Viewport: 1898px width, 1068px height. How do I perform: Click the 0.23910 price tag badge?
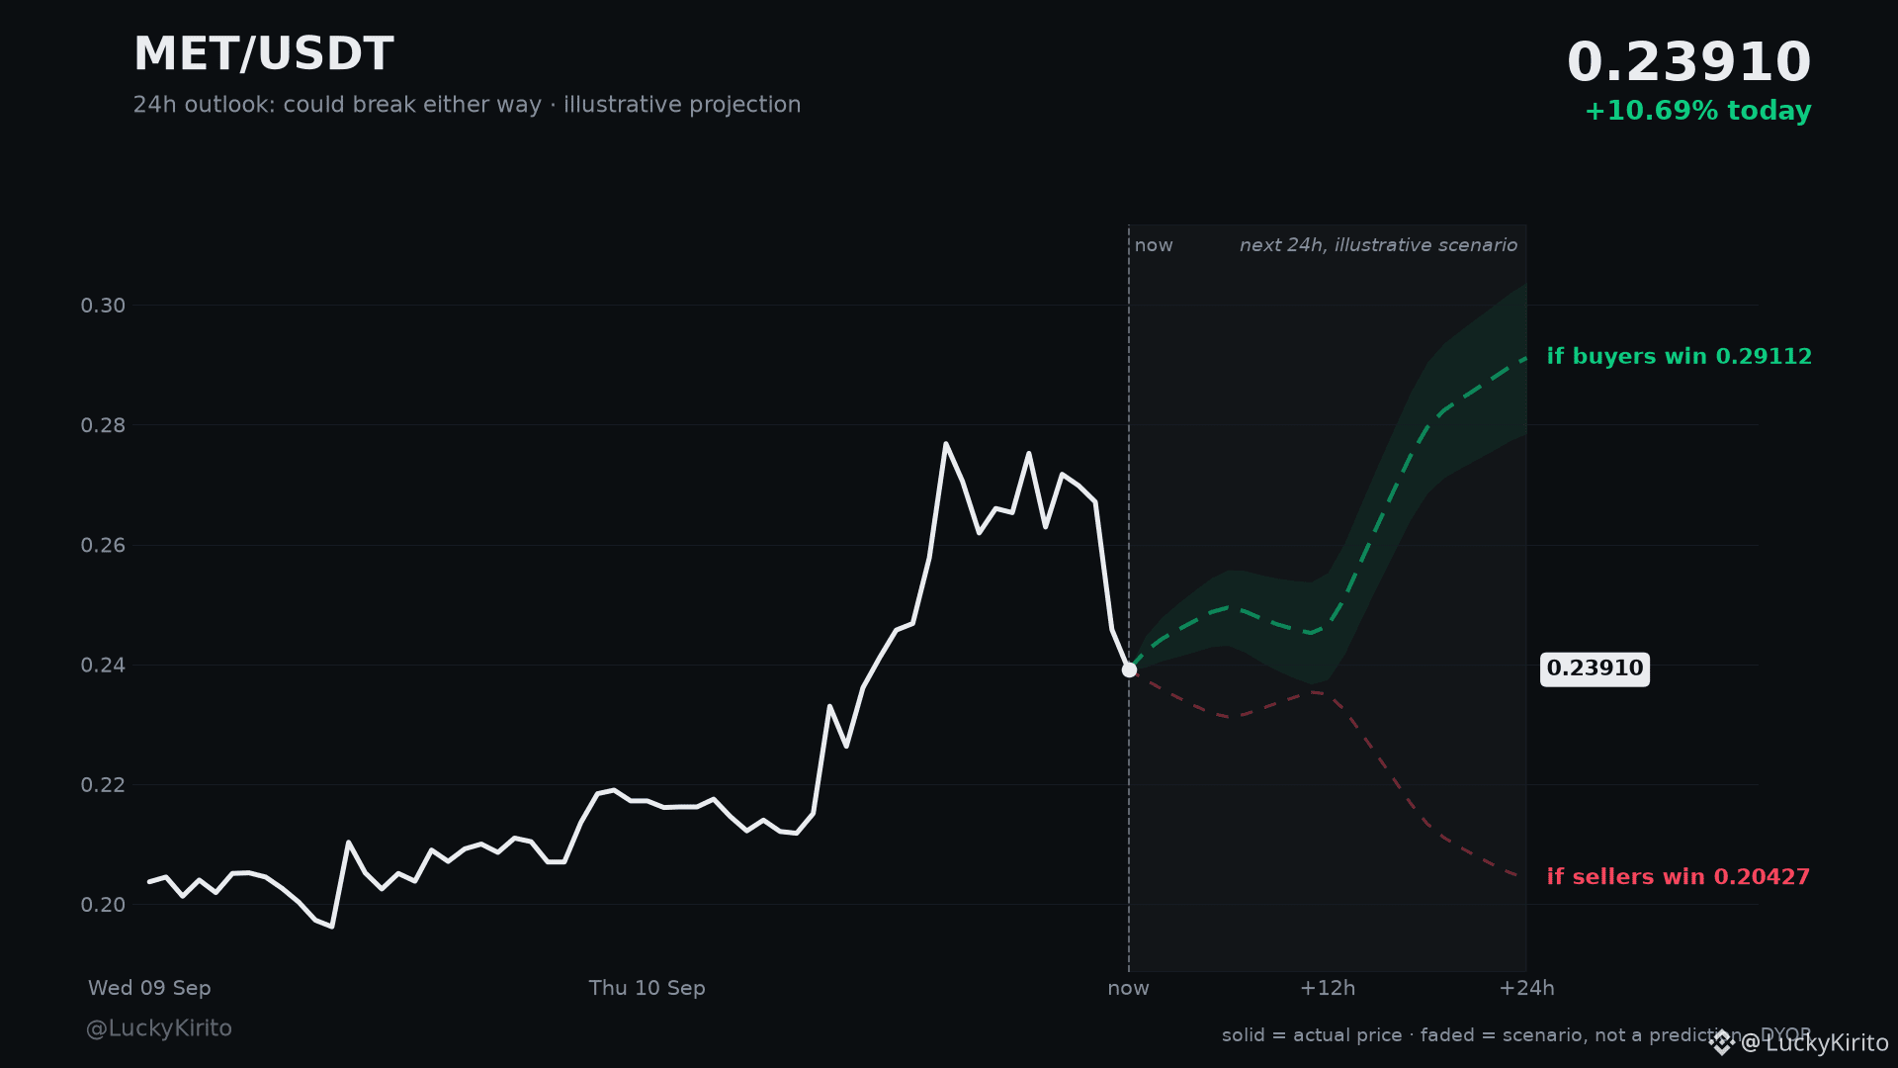(1595, 669)
